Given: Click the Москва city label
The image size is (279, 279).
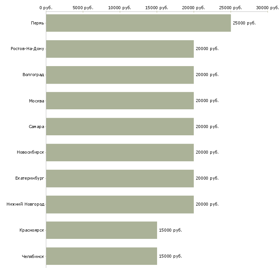Looking at the screenshot, I should point(36,101).
